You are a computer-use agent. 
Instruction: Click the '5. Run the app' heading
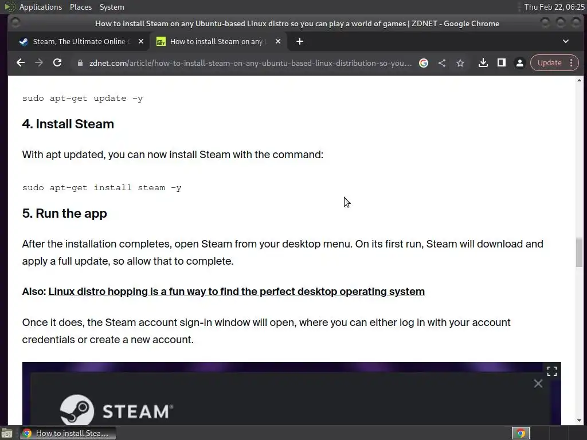64,214
